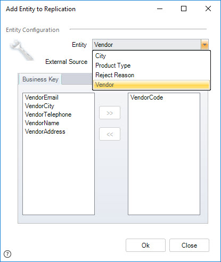Switch to the Business Key tab
The height and width of the screenshot is (262, 221).
click(x=40, y=79)
